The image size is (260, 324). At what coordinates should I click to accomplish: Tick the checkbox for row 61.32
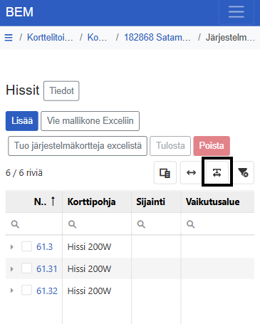(x=26, y=291)
